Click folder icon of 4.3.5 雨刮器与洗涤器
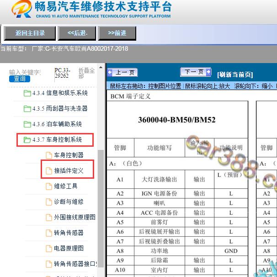This screenshot has width=277, height=277. [x=27, y=108]
